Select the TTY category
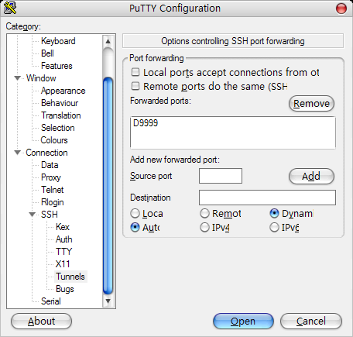This screenshot has width=353, height=337. click(64, 252)
